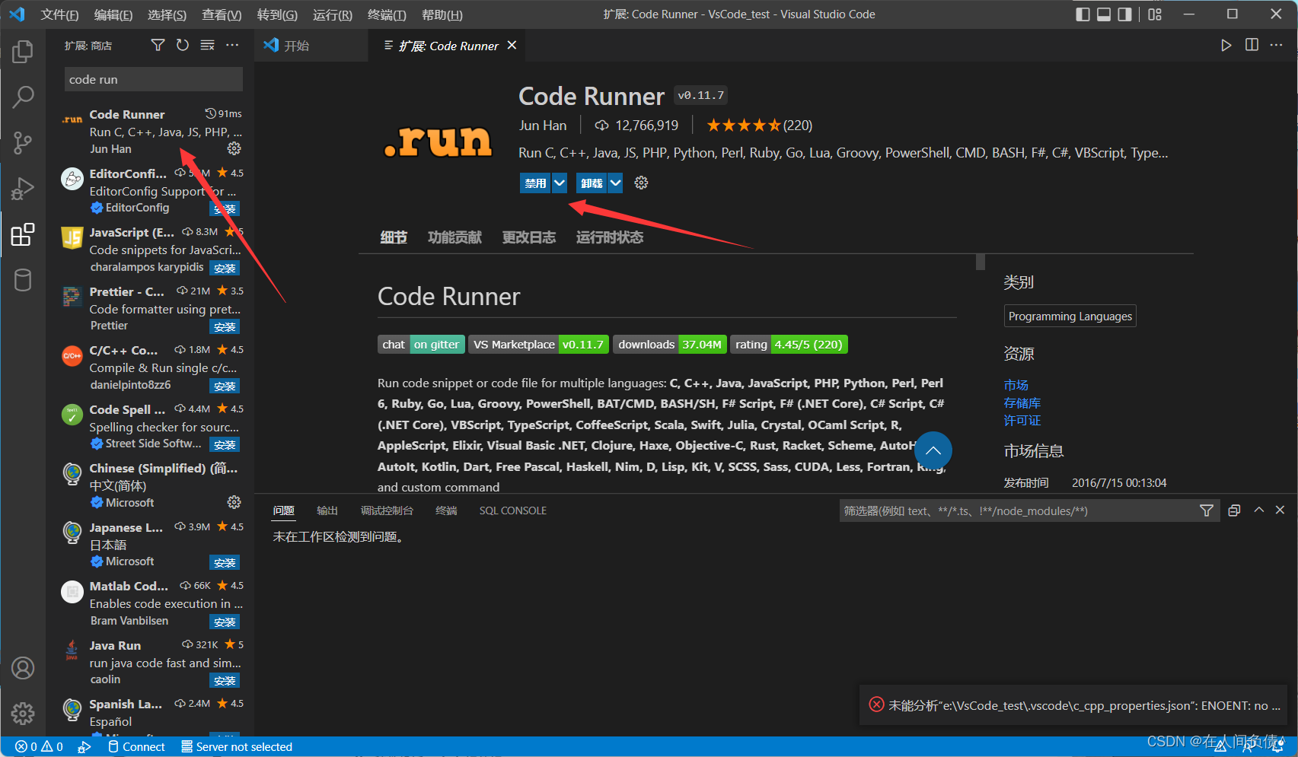Screen dimensions: 1298x757
Task: Switch to 输出 panel tab
Action: coord(327,510)
